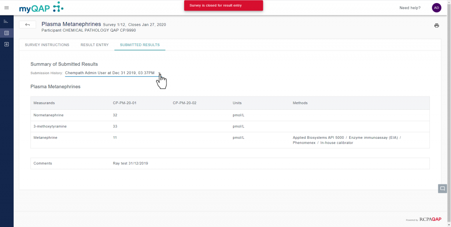Expand the Submission History dropdown
Image resolution: width=451 pixels, height=227 pixels.
(113, 73)
